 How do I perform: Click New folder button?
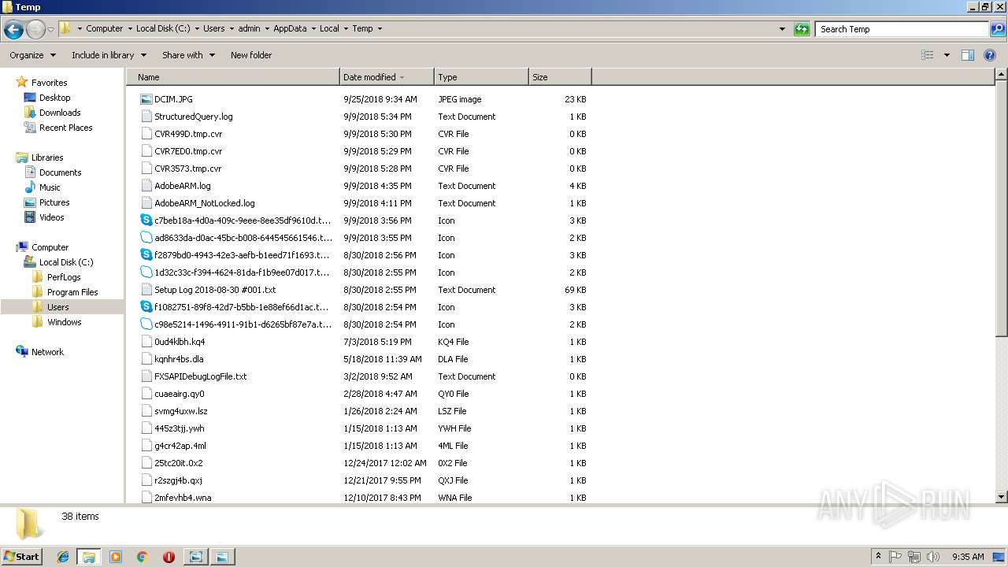[x=251, y=55]
